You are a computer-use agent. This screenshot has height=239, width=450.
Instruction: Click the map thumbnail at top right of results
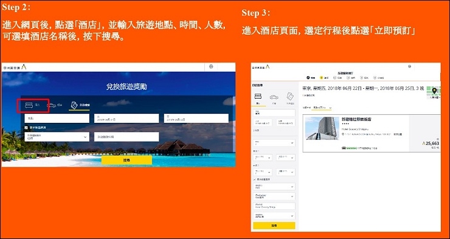coord(434,92)
